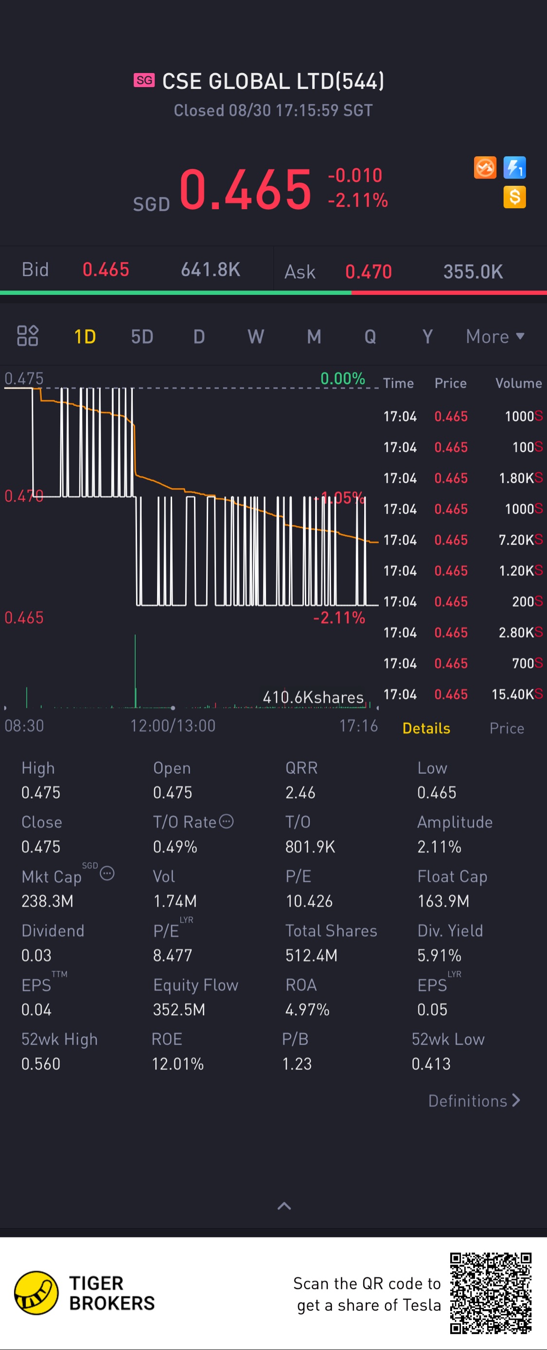Tap the Bid price 0.465

106,270
